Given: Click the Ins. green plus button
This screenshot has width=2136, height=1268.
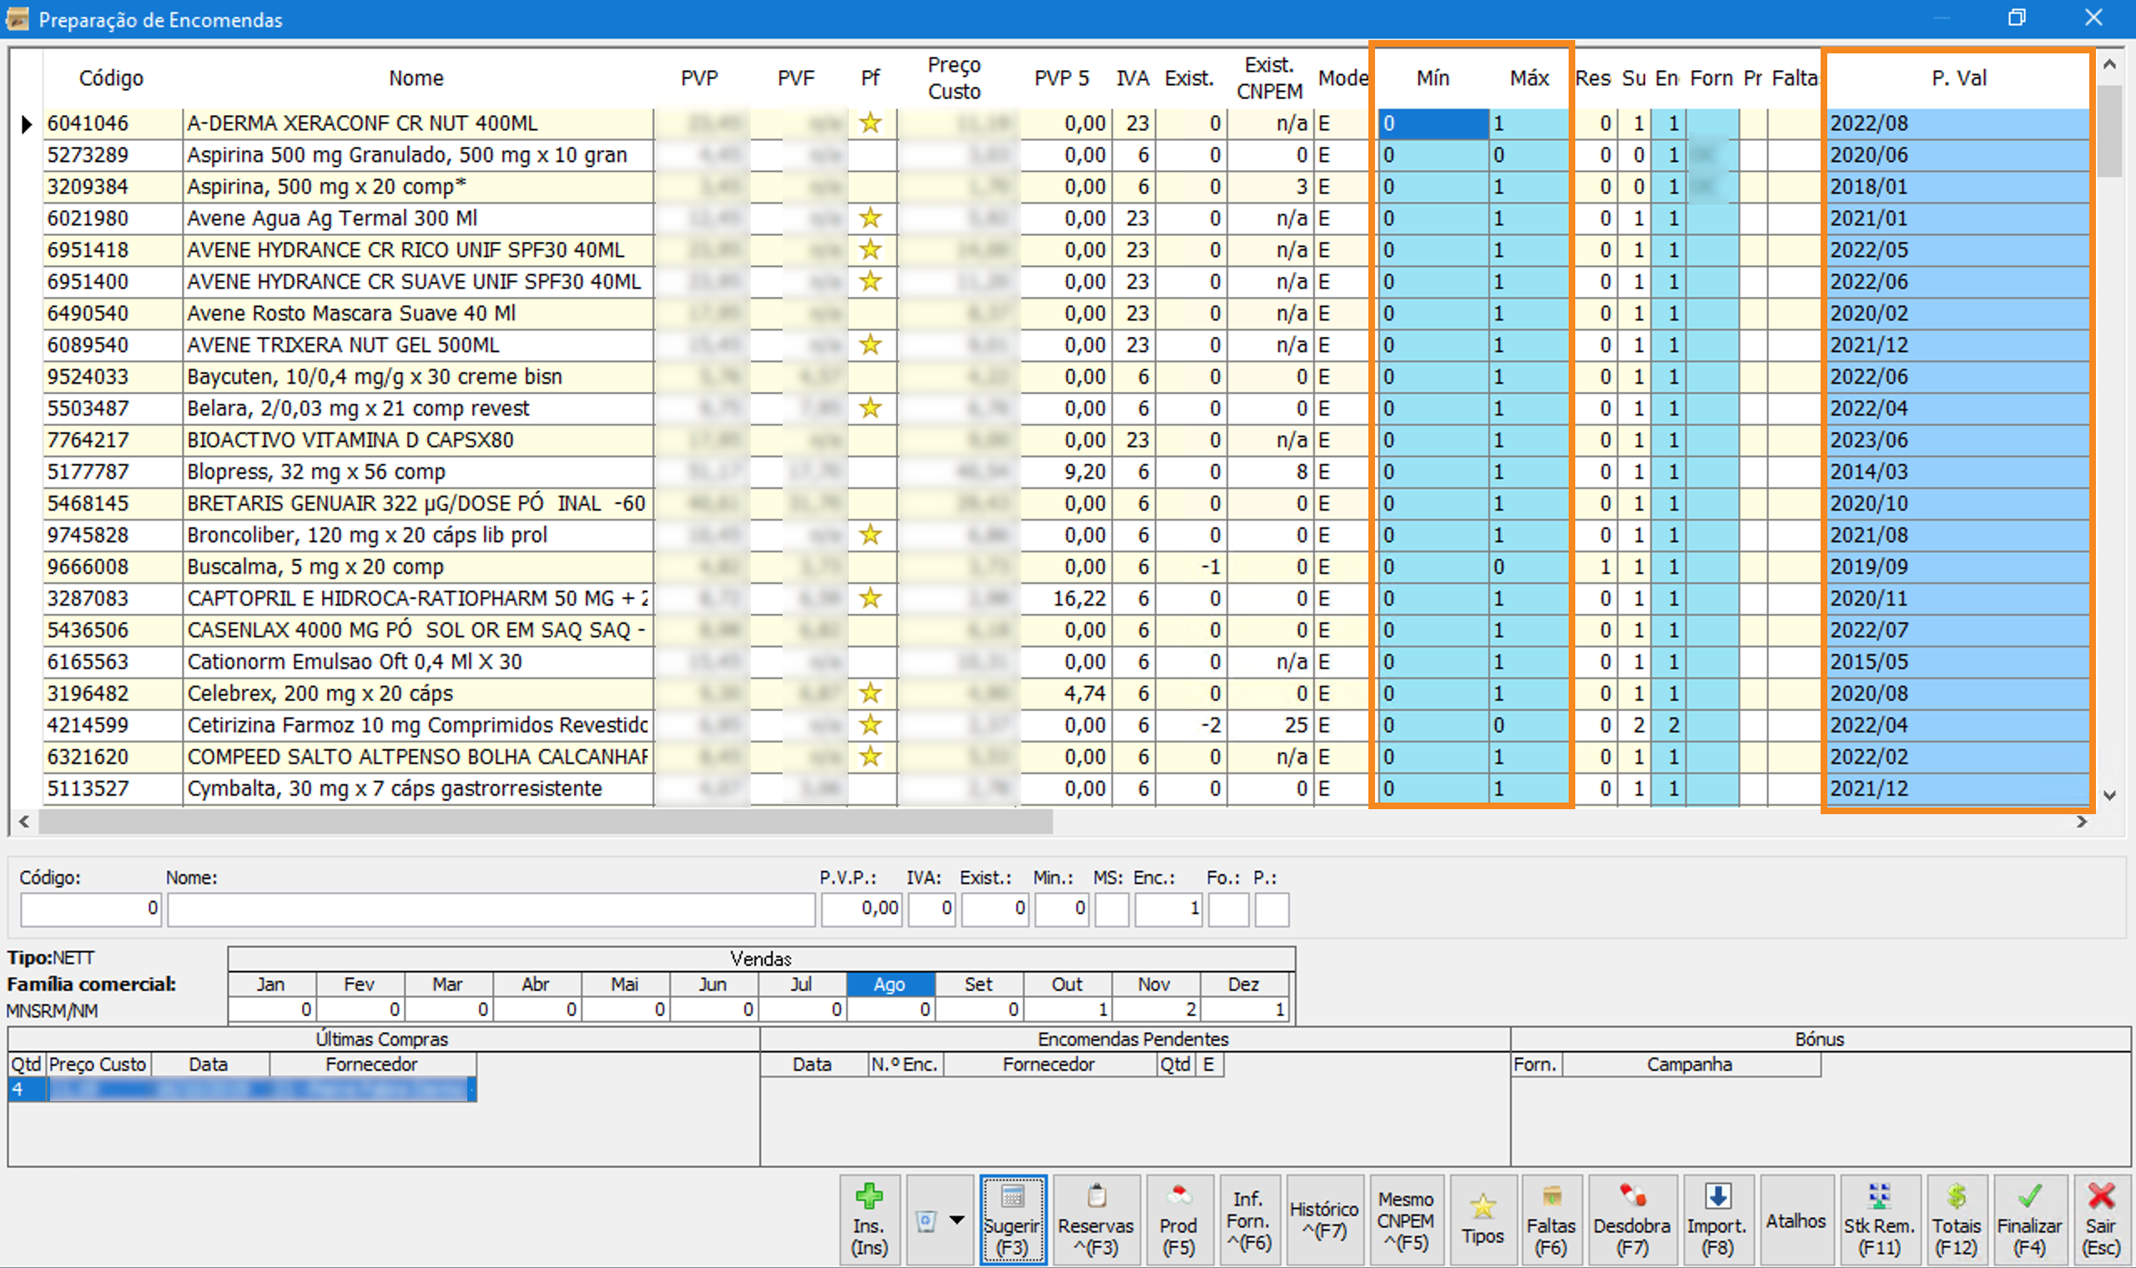Looking at the screenshot, I should pyautogui.click(x=868, y=1220).
